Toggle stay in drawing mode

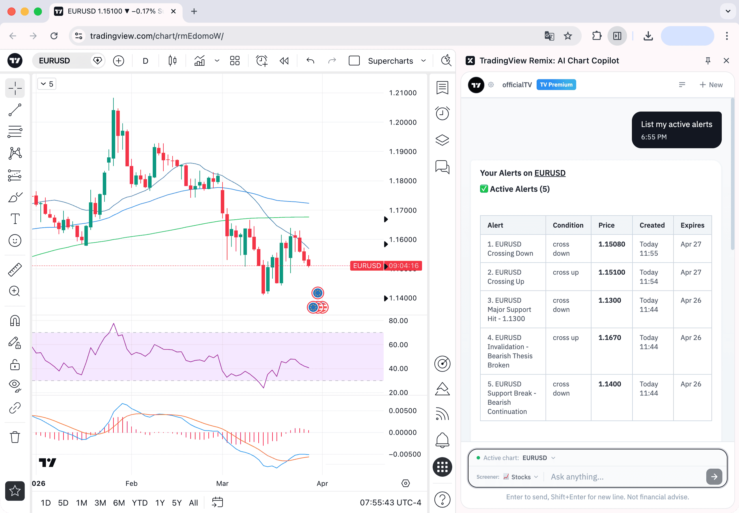(x=15, y=343)
